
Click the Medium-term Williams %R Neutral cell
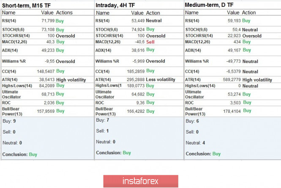(x=250, y=61)
